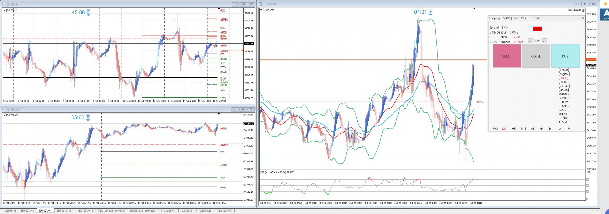The image size is (609, 214).
Task: Switch Scalping panel timeframe to H1
Action: (532, 129)
